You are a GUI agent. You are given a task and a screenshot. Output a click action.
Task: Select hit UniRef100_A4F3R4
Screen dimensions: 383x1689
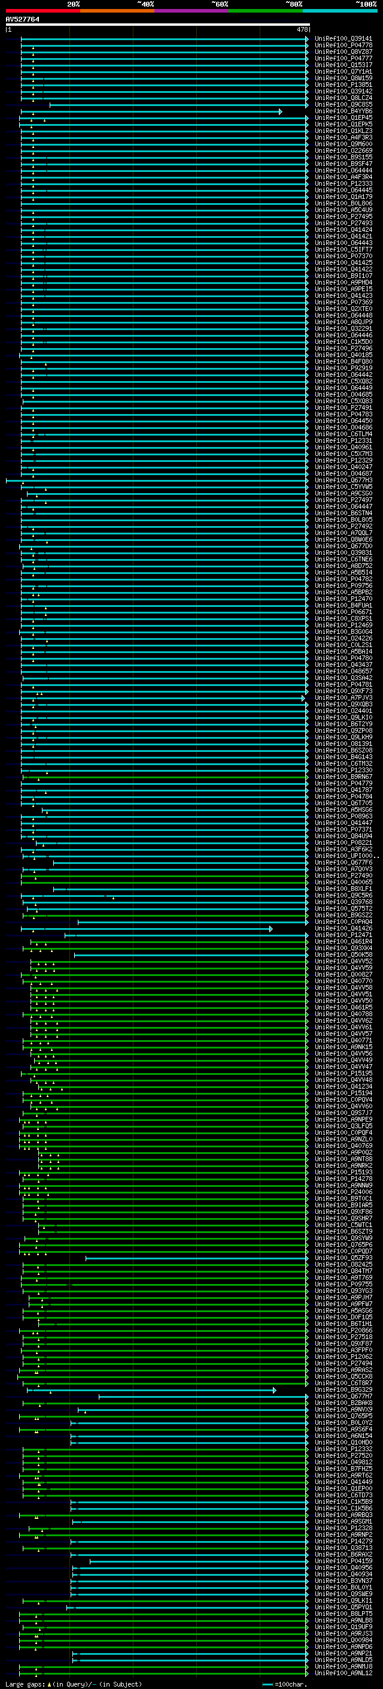coord(344,177)
